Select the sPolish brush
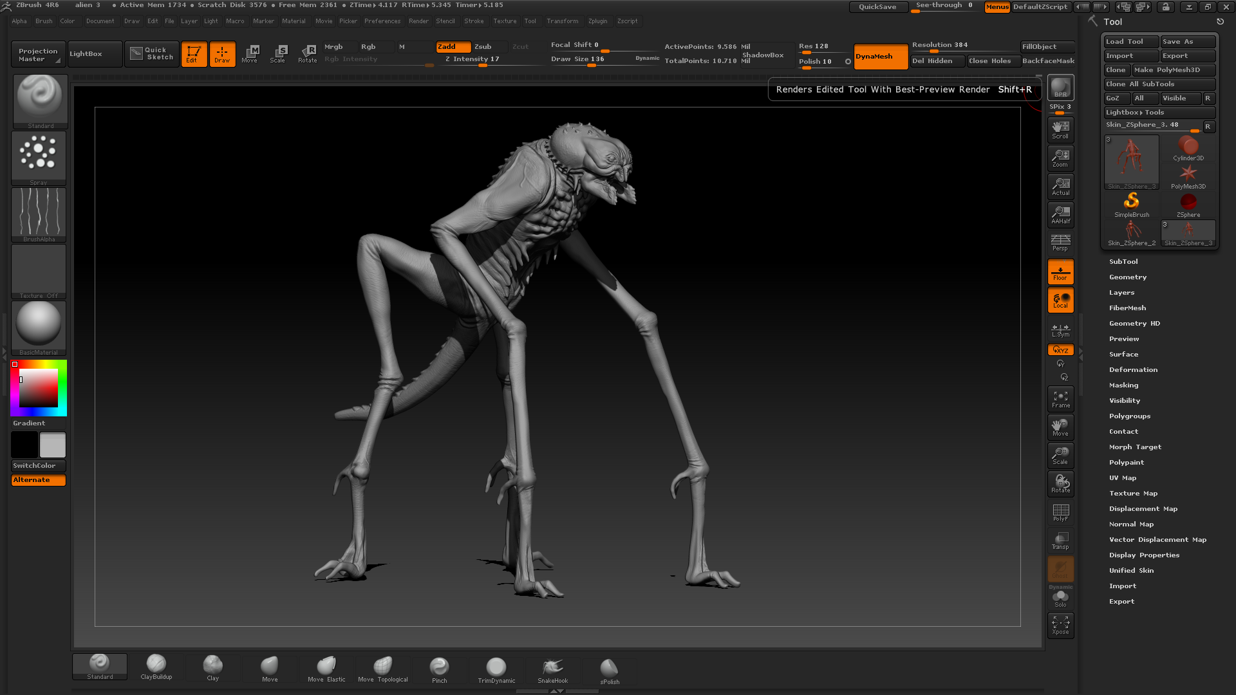Screen dimensions: 1236x695 [610, 671]
